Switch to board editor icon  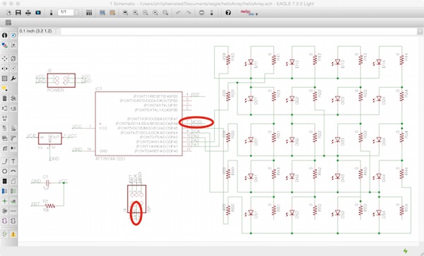point(51,13)
